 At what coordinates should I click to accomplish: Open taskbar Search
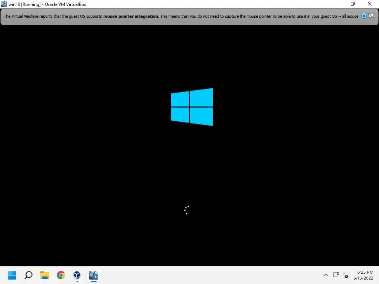[28, 275]
